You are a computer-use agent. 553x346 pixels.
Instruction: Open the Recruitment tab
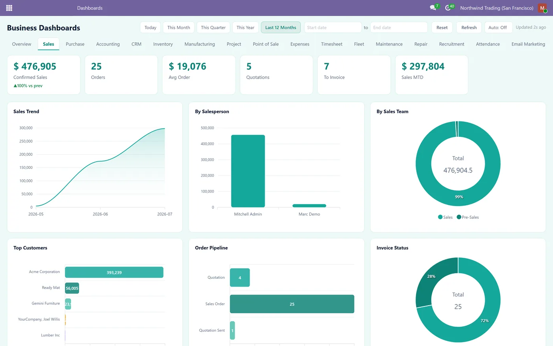pos(451,44)
